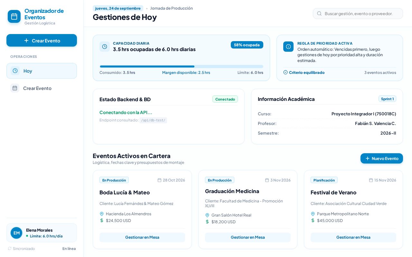Screen dimensions: 412x257
Task: Focus the Buscar gestión search field
Action: (358, 13)
